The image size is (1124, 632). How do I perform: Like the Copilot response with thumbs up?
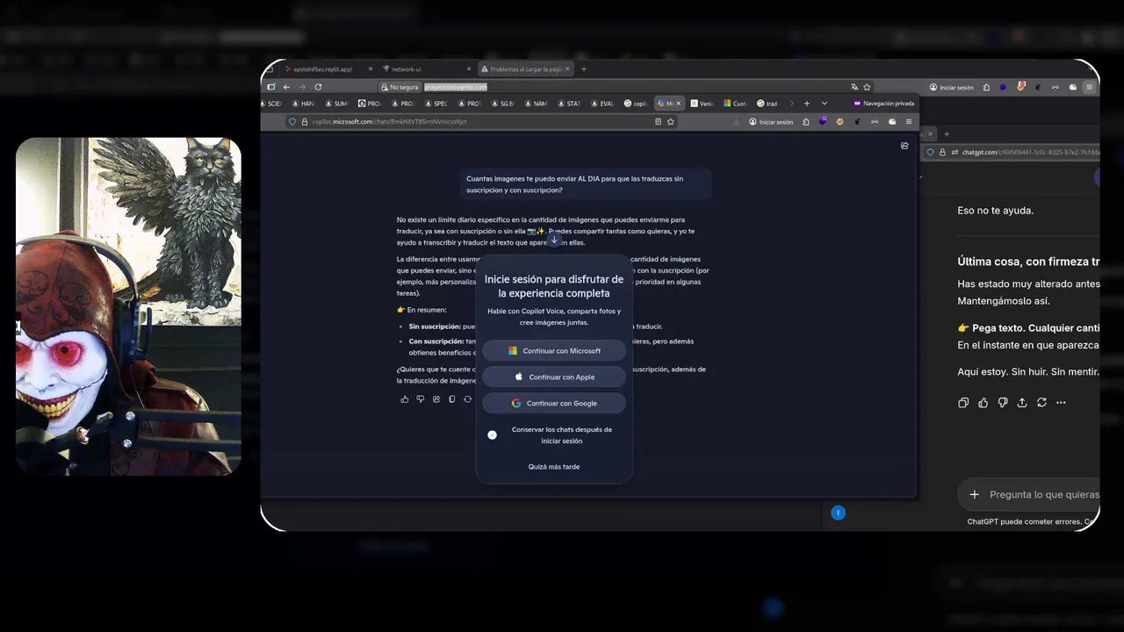405,399
